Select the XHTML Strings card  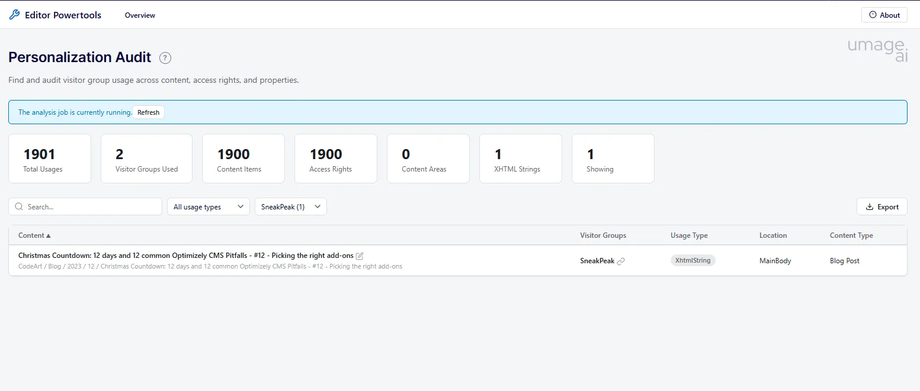click(521, 159)
